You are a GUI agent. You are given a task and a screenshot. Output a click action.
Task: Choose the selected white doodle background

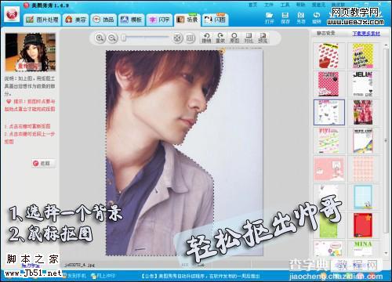(329, 112)
